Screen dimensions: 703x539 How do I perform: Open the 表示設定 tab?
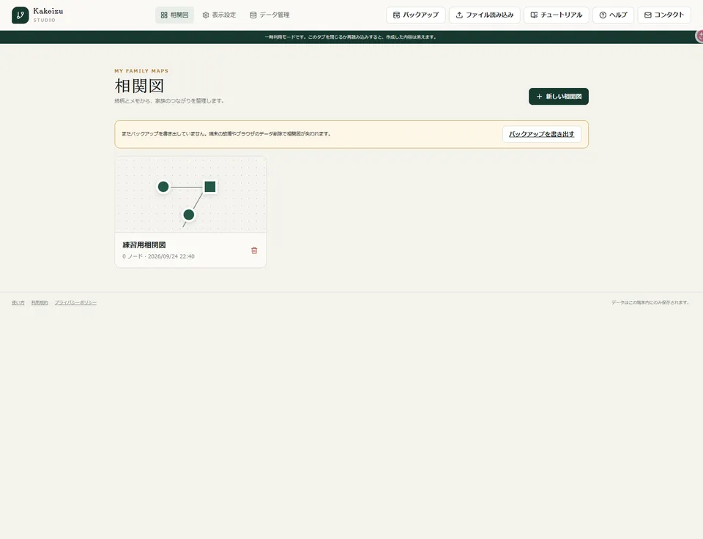pyautogui.click(x=219, y=15)
